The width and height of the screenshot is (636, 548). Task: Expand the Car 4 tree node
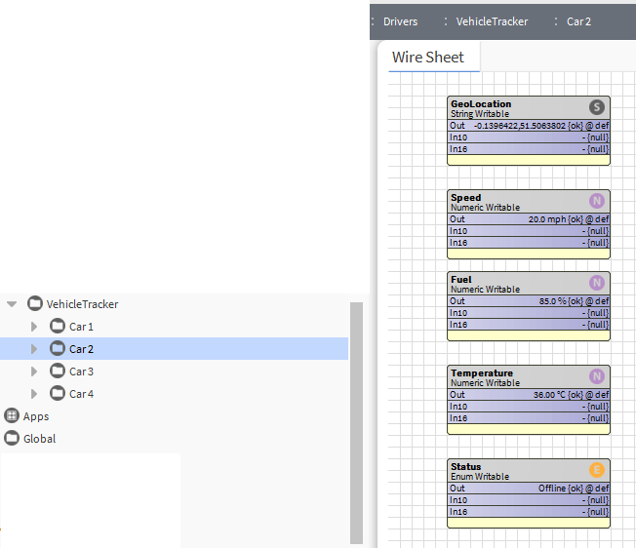[35, 394]
